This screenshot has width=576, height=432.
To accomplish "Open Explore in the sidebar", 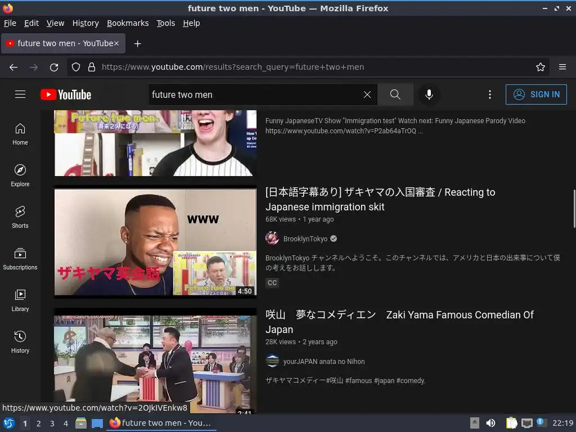I will tap(20, 175).
